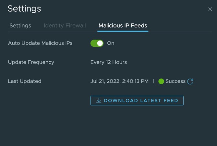Click the On label next to the toggle
217x146 pixels.
pos(111,43)
